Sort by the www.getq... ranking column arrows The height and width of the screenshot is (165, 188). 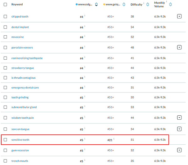(124, 4)
